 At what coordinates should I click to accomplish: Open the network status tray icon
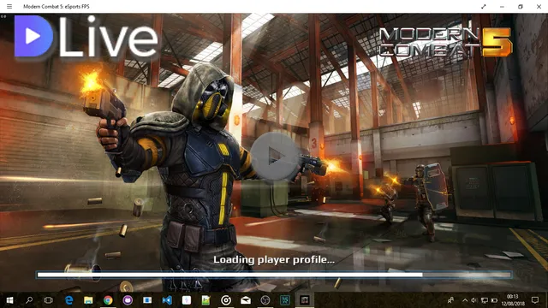coord(485,300)
